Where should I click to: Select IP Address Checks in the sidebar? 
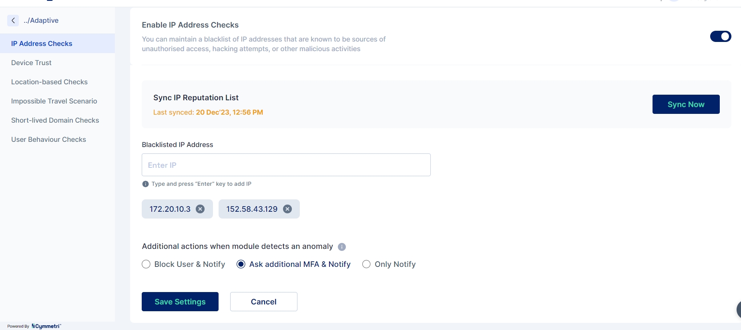pos(42,44)
